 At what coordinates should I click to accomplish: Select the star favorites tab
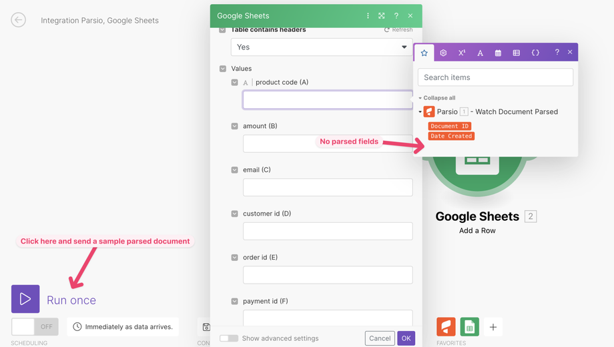pyautogui.click(x=424, y=53)
